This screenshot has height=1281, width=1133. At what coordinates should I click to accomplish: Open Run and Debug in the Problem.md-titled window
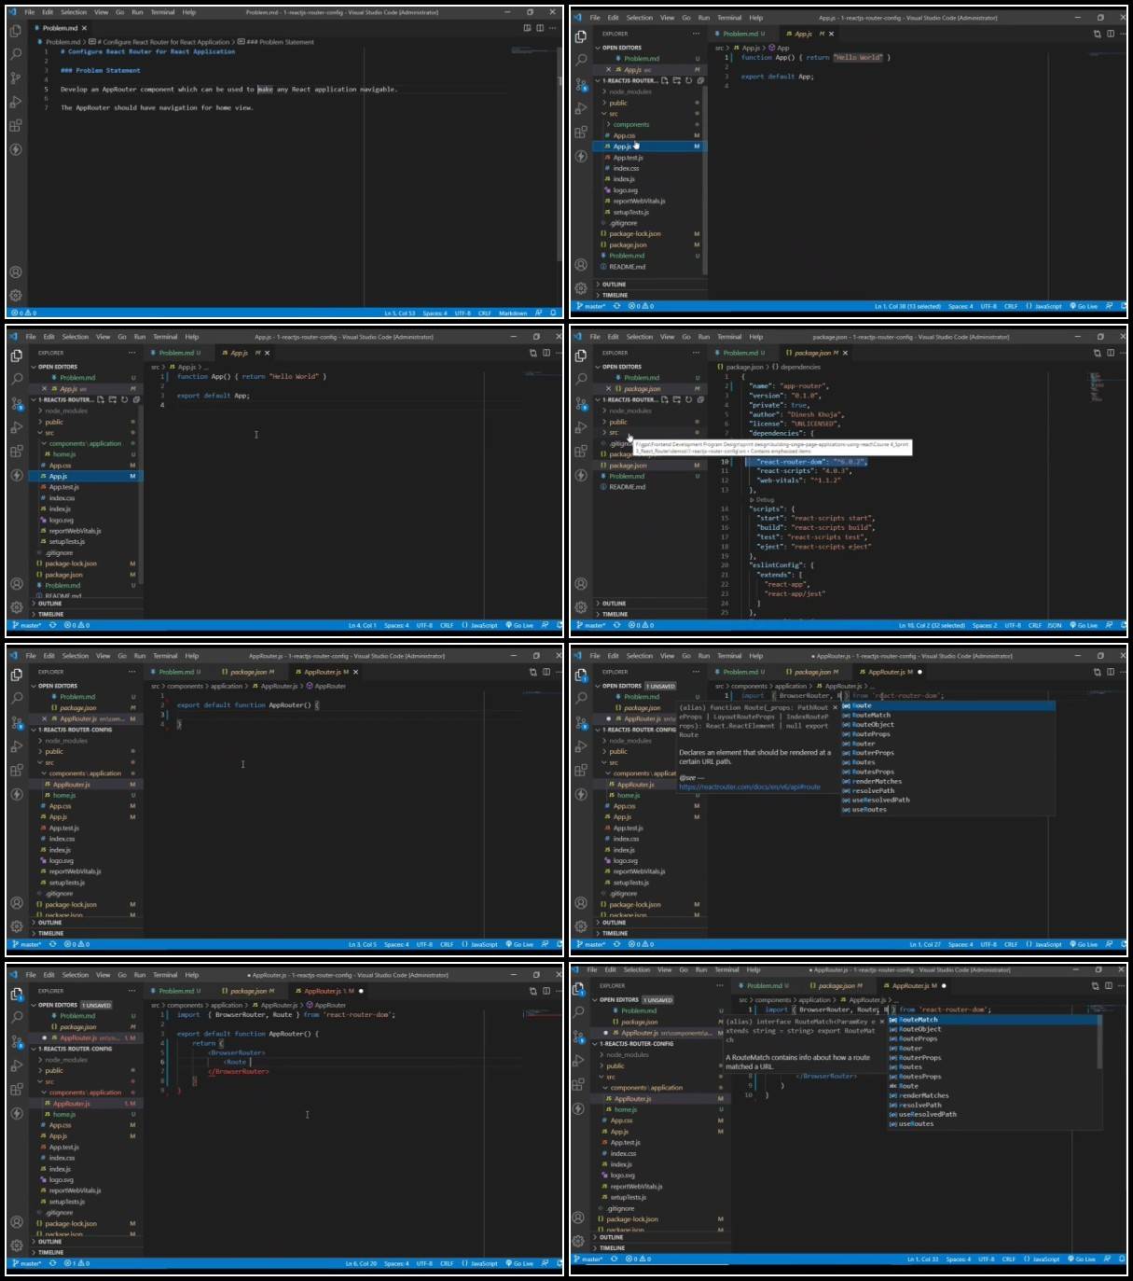click(16, 102)
